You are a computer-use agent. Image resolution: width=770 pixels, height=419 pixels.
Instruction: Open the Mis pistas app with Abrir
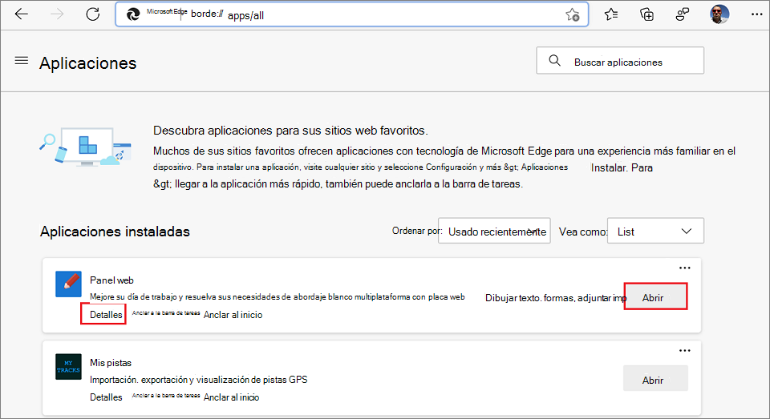[655, 378]
